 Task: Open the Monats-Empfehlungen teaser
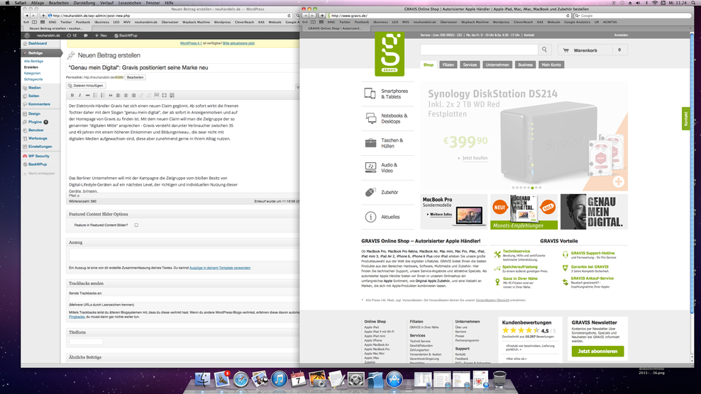point(524,212)
